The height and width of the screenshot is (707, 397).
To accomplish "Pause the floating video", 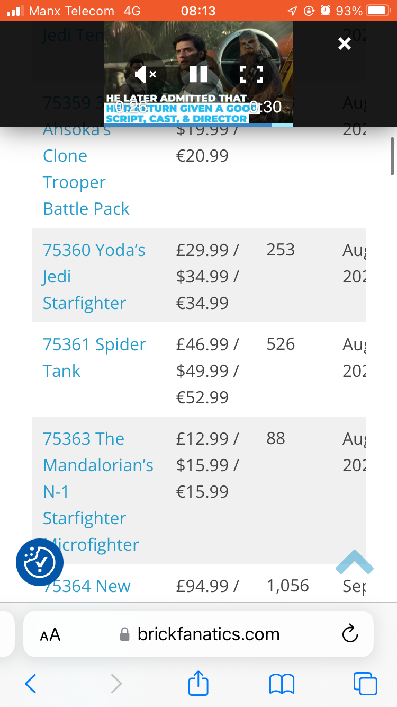I will click(x=198, y=74).
